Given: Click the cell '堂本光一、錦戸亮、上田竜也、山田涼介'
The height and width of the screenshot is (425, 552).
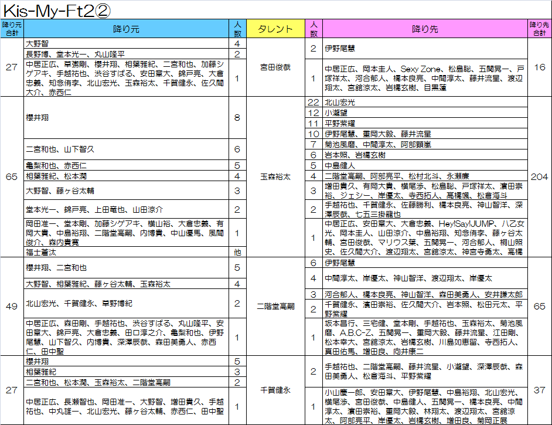Looking at the screenshot, I should (x=126, y=209).
